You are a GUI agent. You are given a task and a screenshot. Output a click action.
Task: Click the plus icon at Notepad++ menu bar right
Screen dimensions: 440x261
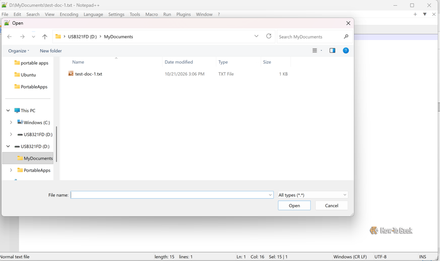415,15
